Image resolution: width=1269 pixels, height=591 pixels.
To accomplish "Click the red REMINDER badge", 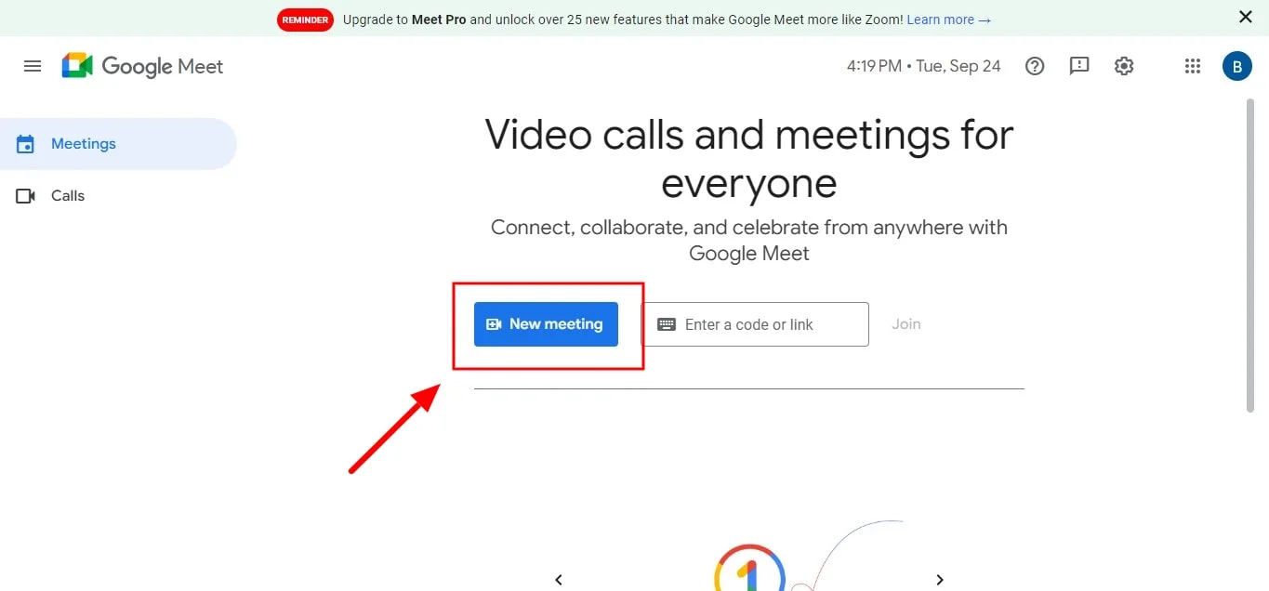I will pos(305,20).
